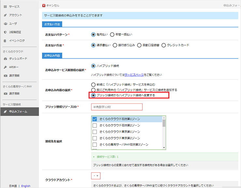Choose 銀行振り込み payment method
Image resolution: width=241 pixels, height=188 pixels.
(x=115, y=45)
